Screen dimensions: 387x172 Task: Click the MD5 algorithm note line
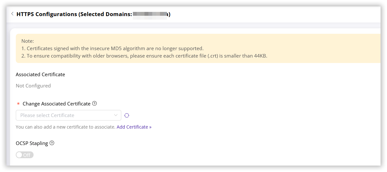[x=112, y=49]
